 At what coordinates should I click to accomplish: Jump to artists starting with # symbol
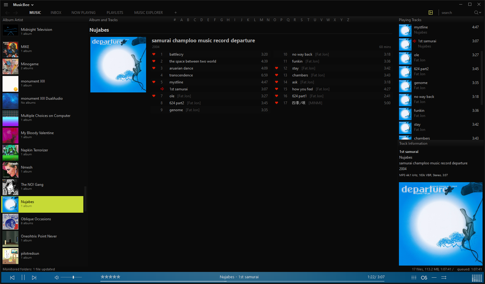pos(175,20)
